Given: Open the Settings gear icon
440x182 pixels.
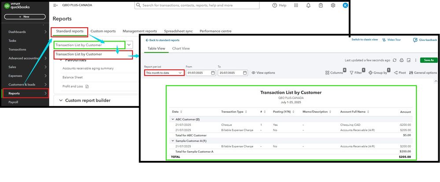Looking at the screenshot, I should [333, 5].
